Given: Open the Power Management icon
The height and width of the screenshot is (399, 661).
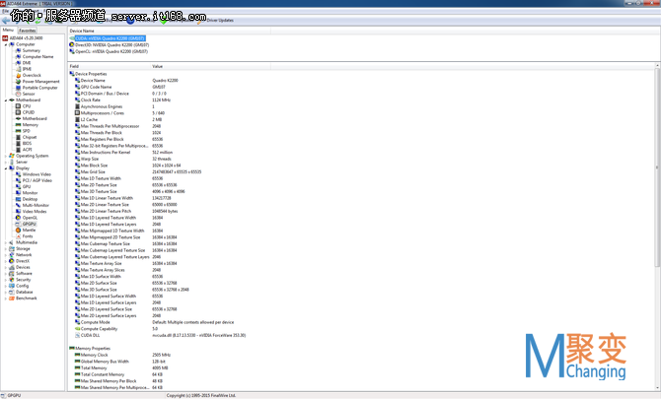Looking at the screenshot, I should 18,82.
